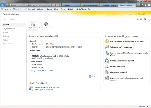Viewport: 151px width, 108px height.
Task: Open browser tools gear icon
Action: click(149, 5)
